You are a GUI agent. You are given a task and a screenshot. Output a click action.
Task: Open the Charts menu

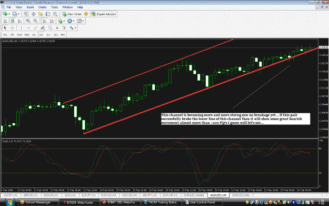click(43, 7)
